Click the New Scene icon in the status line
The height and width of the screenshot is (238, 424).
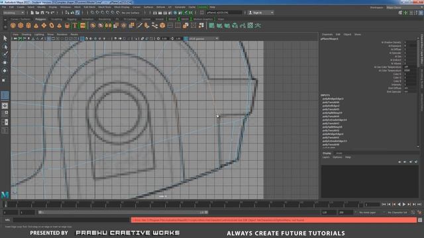pyautogui.click(x=32, y=13)
